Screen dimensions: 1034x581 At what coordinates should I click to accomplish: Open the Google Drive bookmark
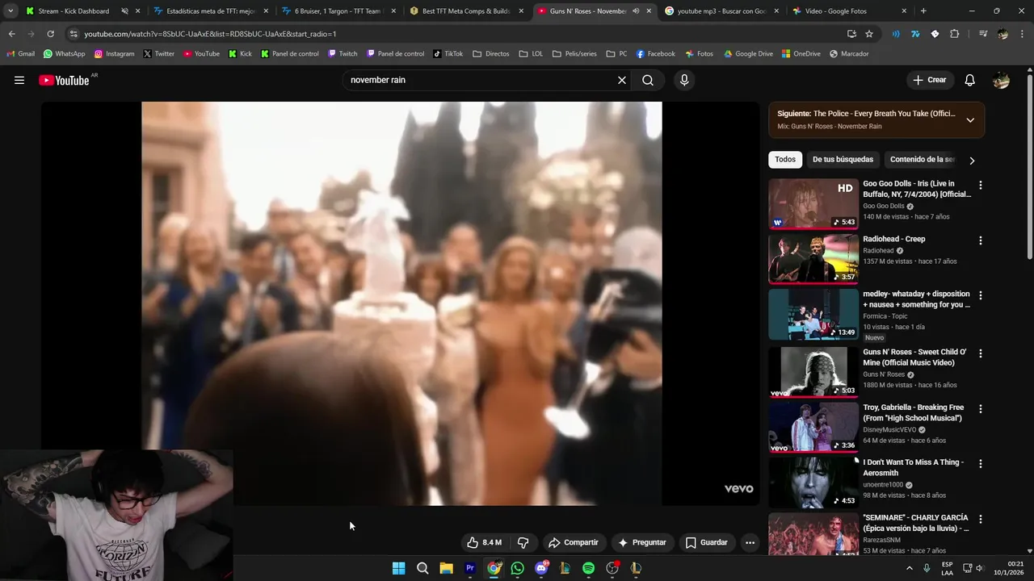point(748,54)
